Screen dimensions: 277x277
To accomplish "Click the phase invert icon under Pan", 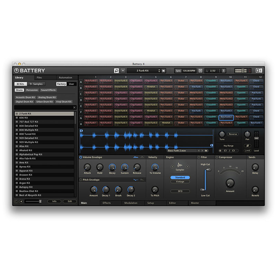I will tap(247, 146).
